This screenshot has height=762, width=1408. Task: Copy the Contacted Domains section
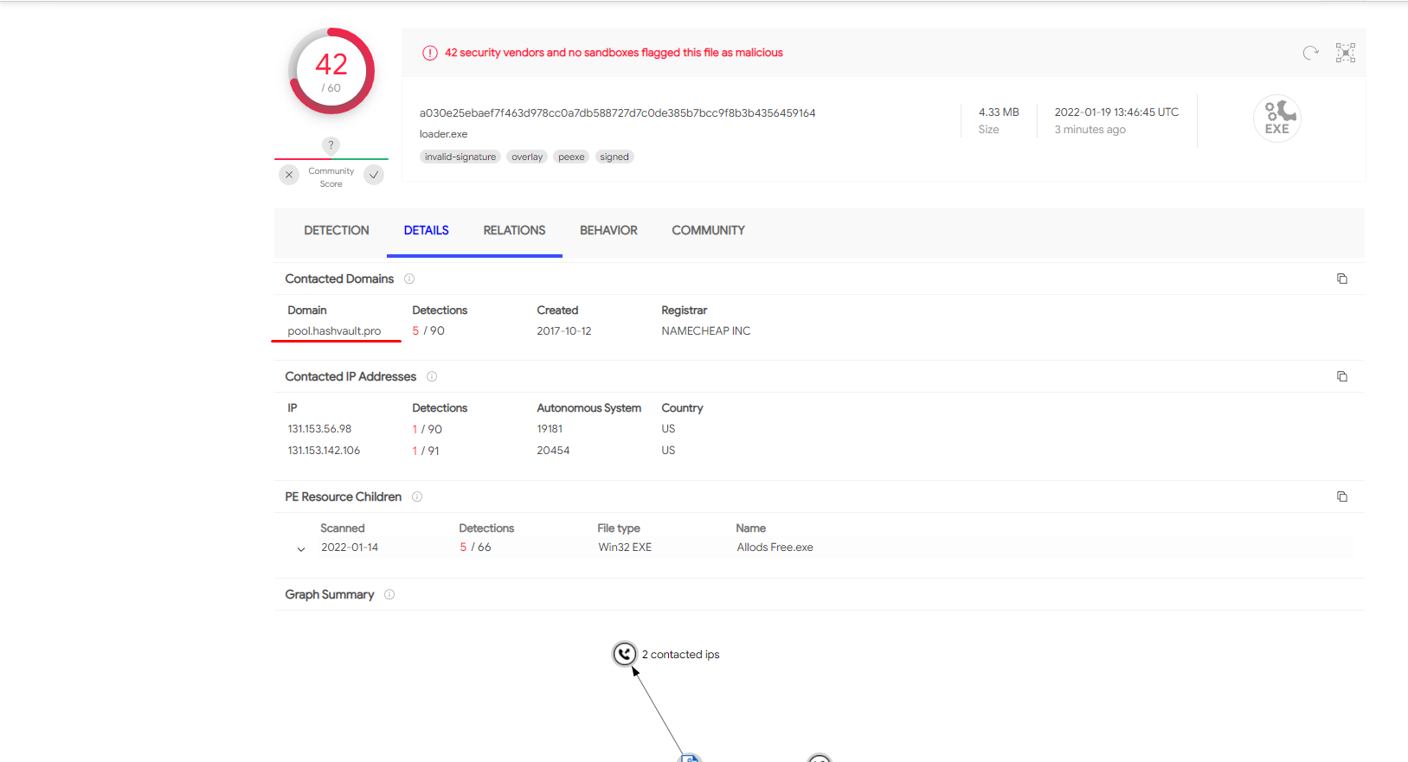1341,279
